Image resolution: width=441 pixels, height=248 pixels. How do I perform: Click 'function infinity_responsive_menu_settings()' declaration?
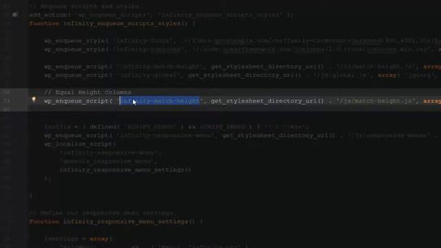[112, 222]
